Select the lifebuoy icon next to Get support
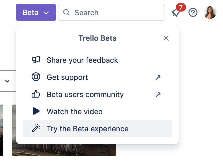 click(36, 77)
